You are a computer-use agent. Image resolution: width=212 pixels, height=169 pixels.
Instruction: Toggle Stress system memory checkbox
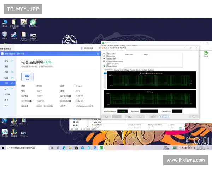(107, 61)
